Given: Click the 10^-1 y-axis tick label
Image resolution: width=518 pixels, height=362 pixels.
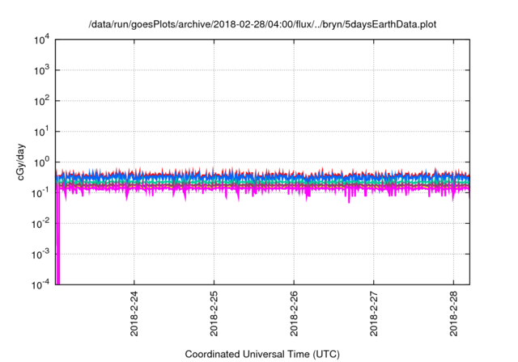Looking at the screenshot, I should 40,193.
